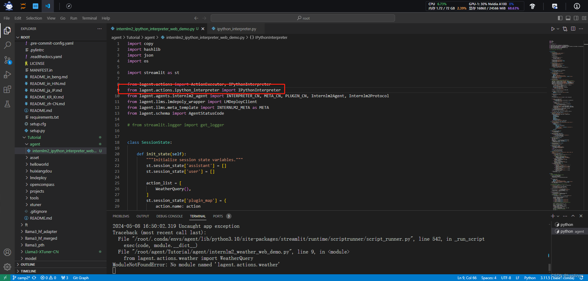Close the bottom panel
Viewport: 588px width, 281px height.
coord(581,216)
